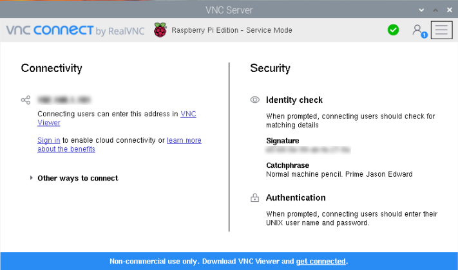Click Raspberry Pi Edition - Service Mode text

click(x=232, y=30)
